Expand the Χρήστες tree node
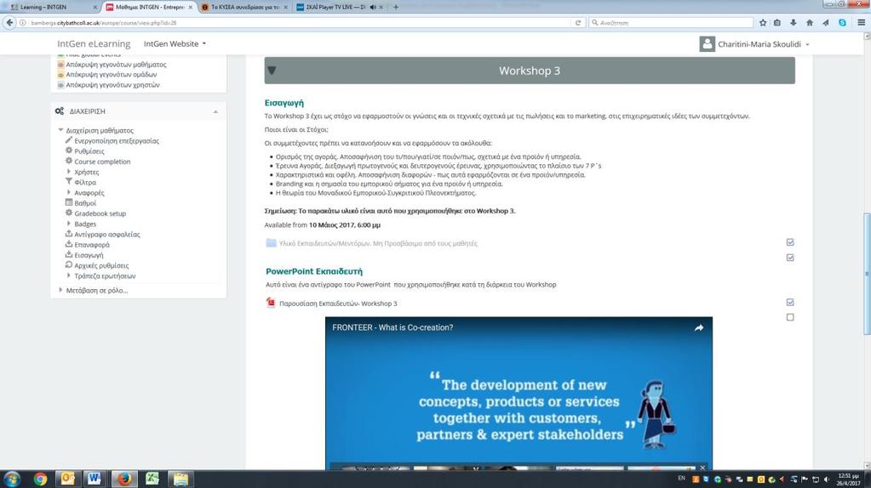This screenshot has height=488, width=871. (x=69, y=172)
